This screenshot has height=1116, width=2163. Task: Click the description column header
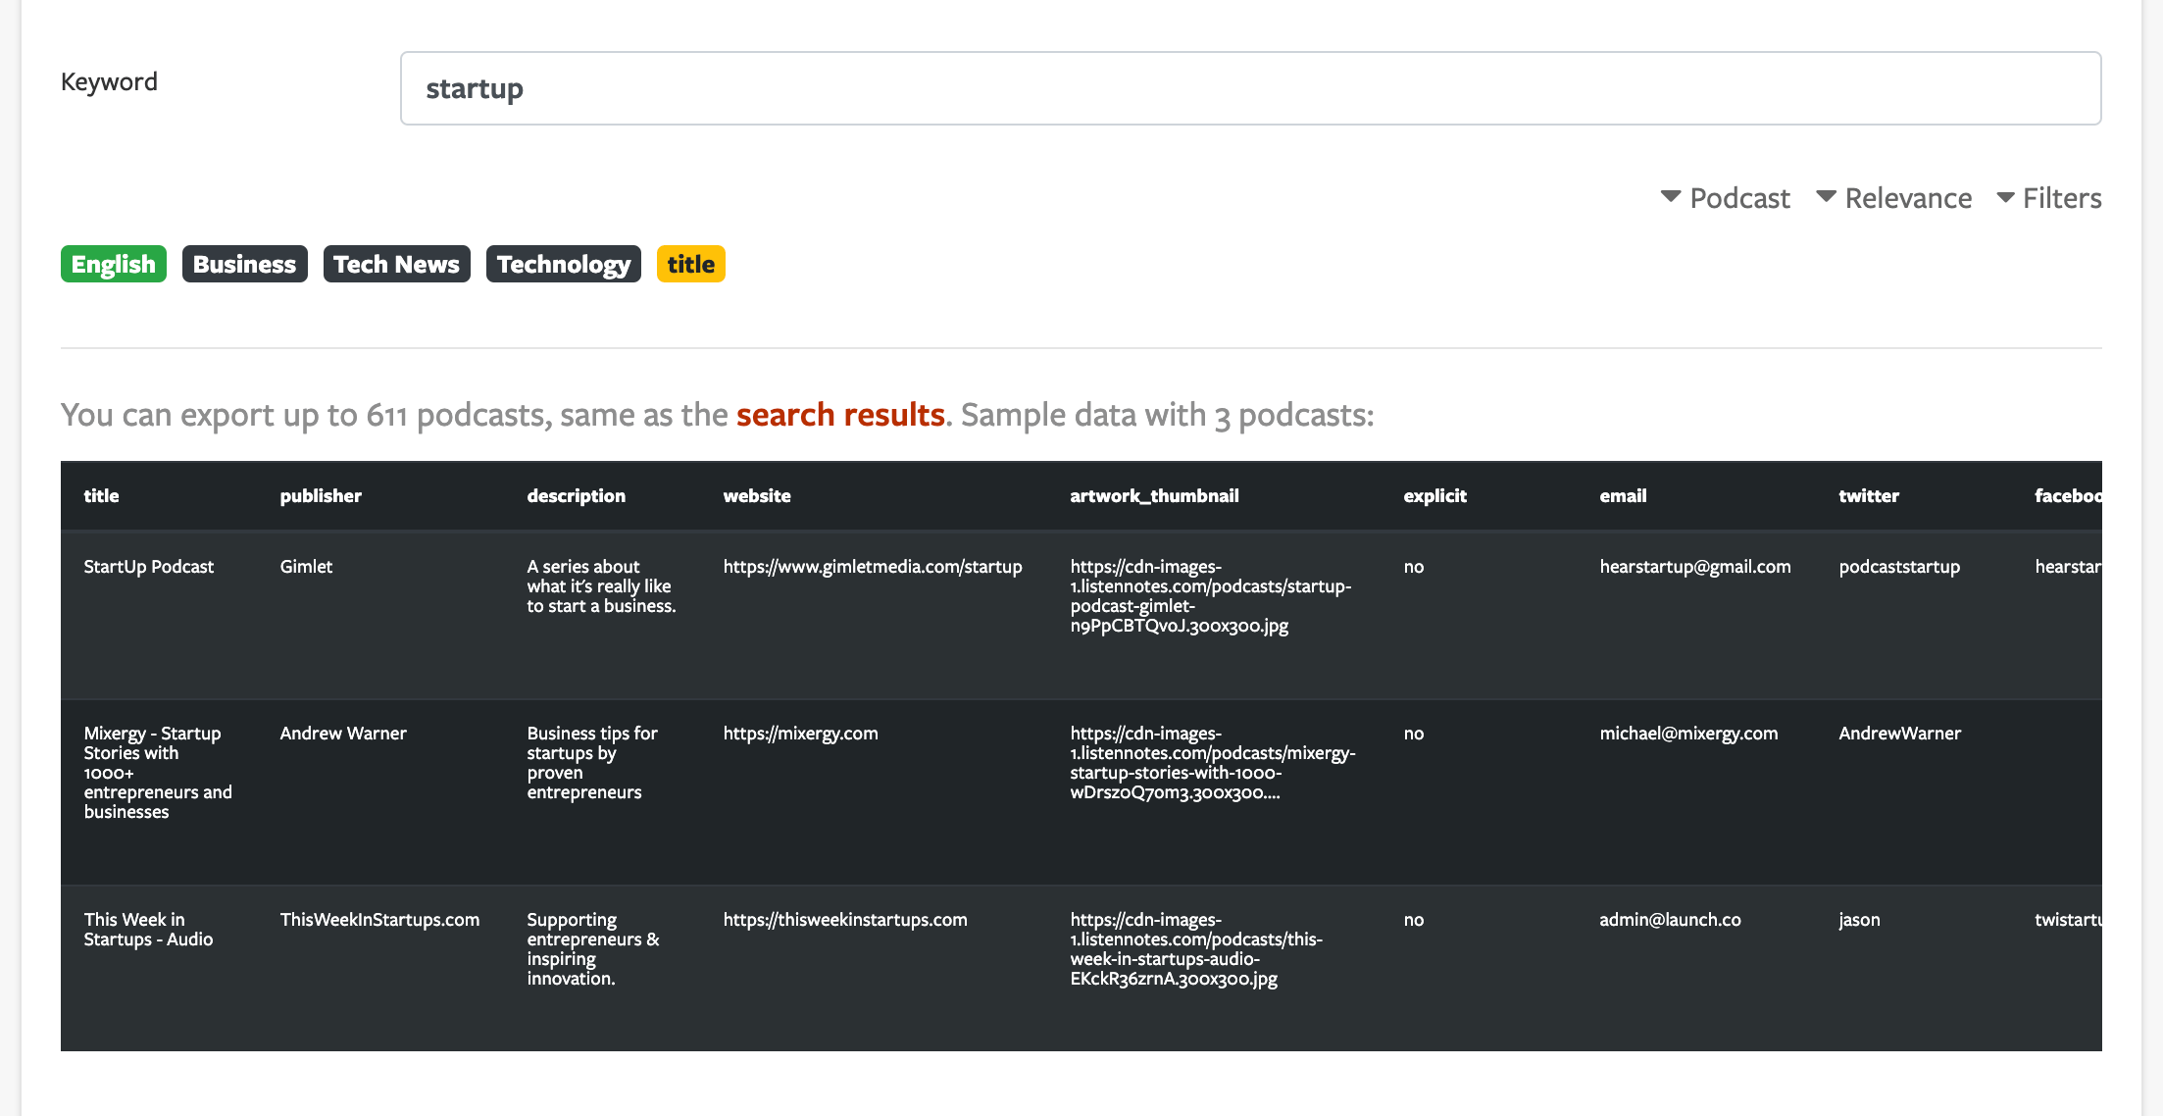tap(576, 495)
